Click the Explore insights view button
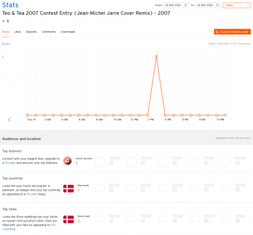The height and width of the screenshot is (235, 253). (x=232, y=32)
